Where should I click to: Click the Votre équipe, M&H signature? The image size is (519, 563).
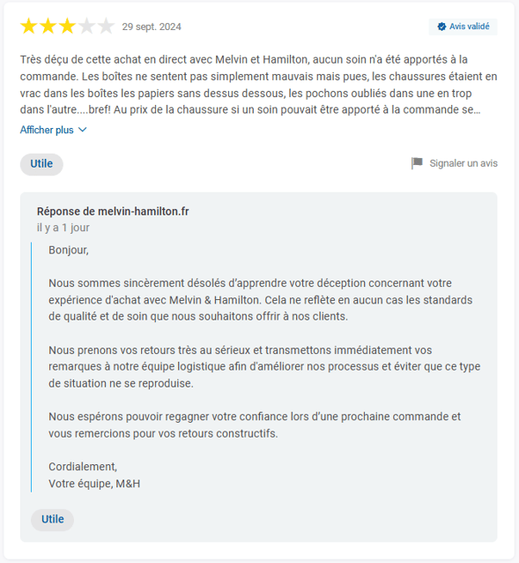[x=94, y=484]
